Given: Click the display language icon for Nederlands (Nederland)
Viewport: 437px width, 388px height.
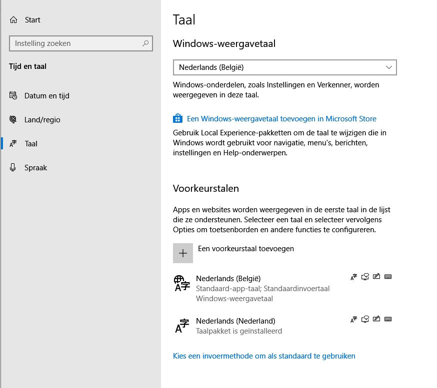Looking at the screenshot, I should click(354, 319).
